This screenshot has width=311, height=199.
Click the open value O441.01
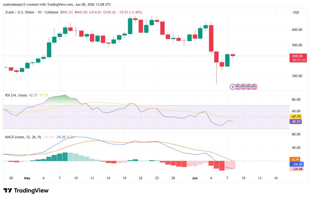[67, 12]
